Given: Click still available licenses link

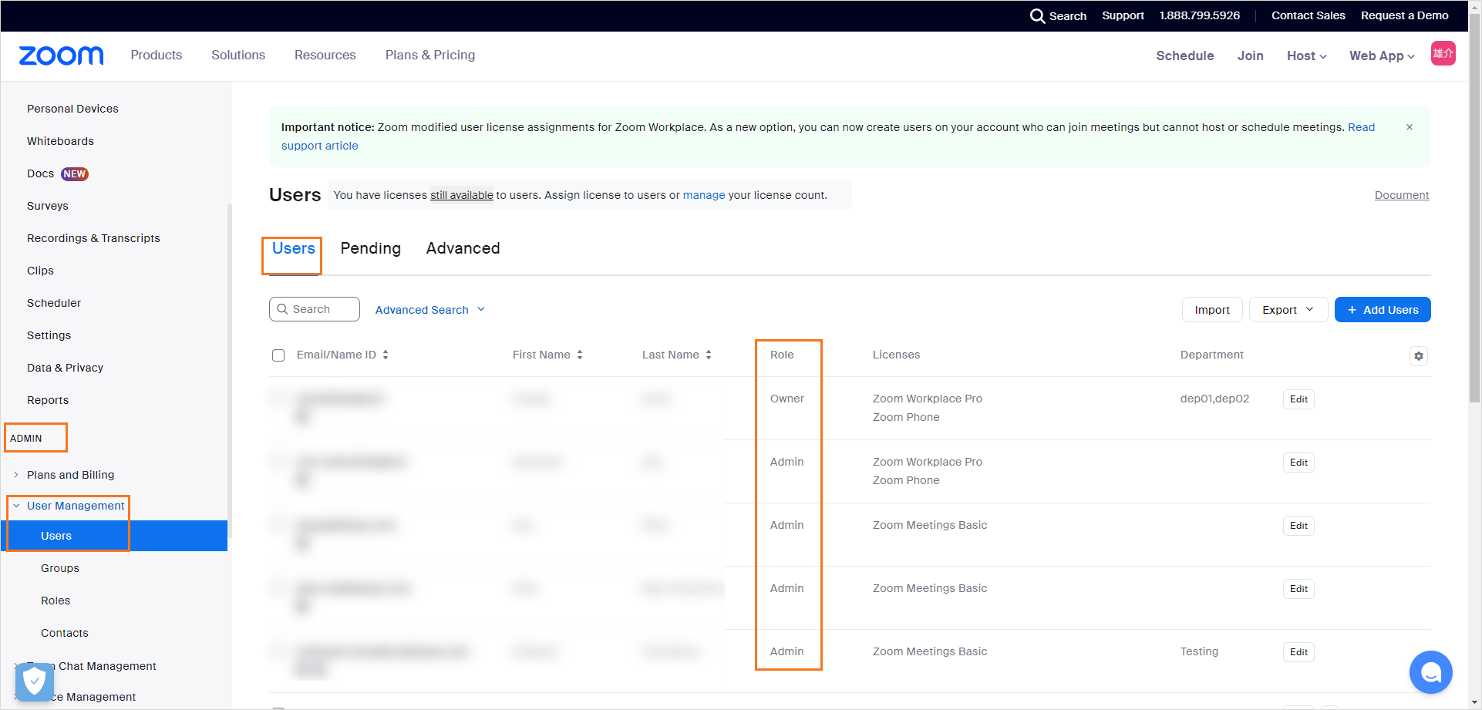Looking at the screenshot, I should 462,195.
